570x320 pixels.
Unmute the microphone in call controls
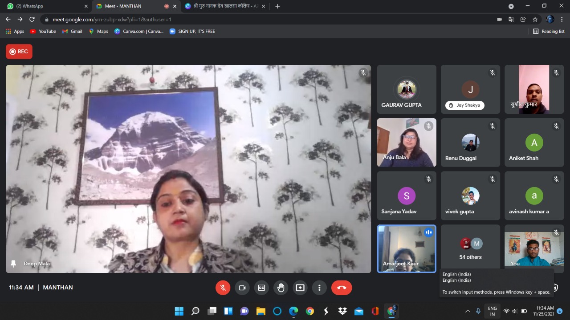(x=223, y=288)
